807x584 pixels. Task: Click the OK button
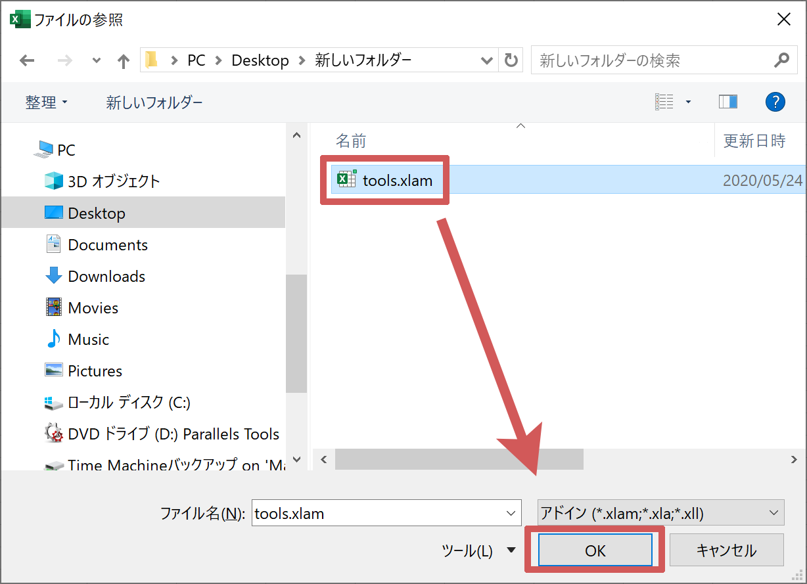(595, 550)
